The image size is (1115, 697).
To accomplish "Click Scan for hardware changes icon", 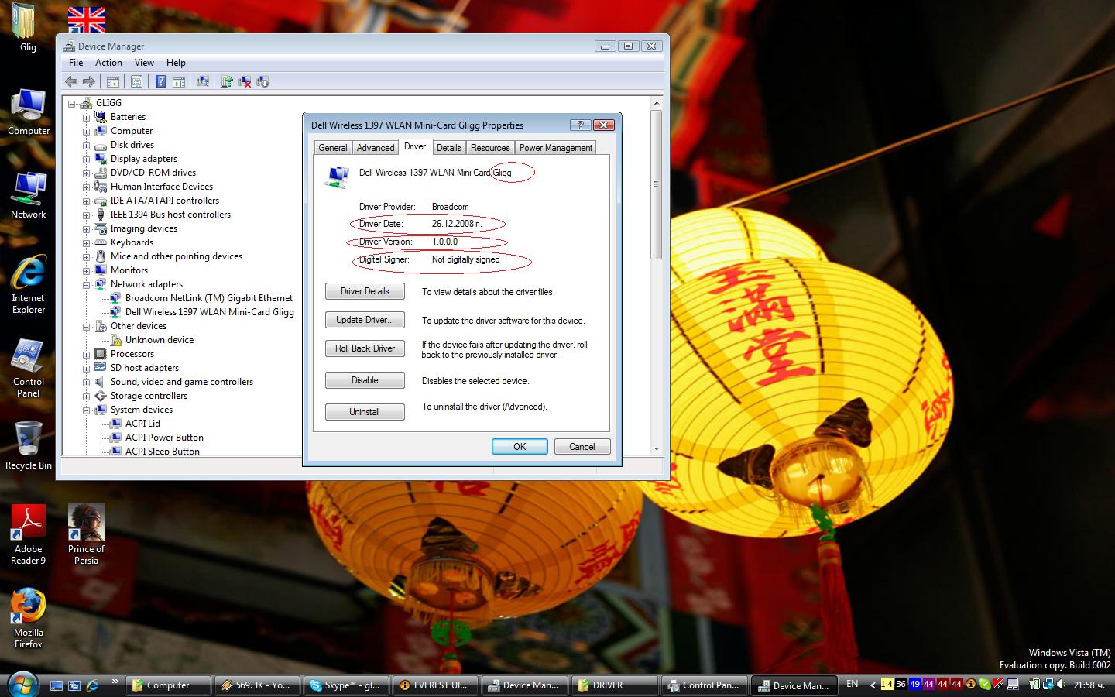I will click(203, 81).
